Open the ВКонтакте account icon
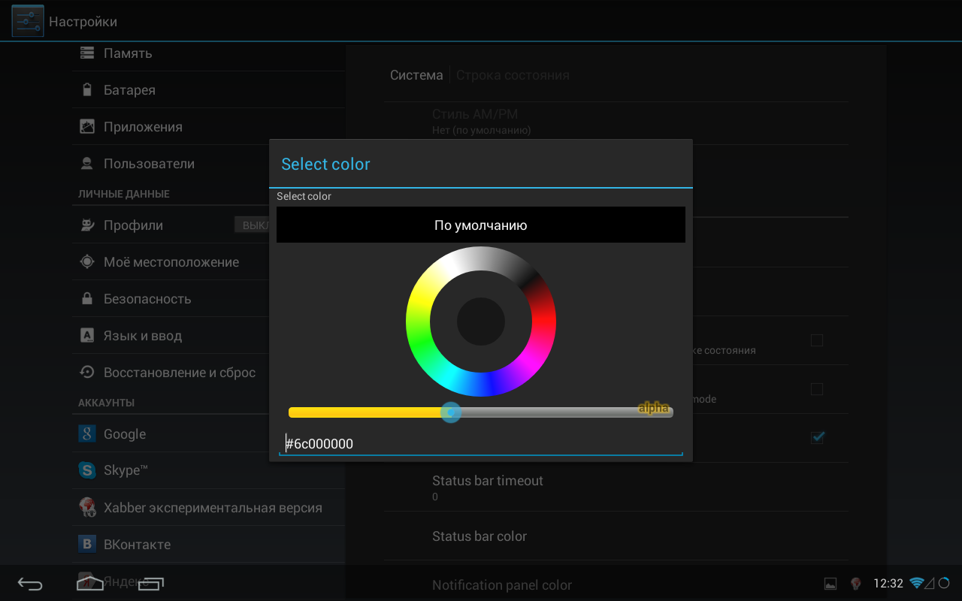The width and height of the screenshot is (962, 601). click(x=88, y=544)
